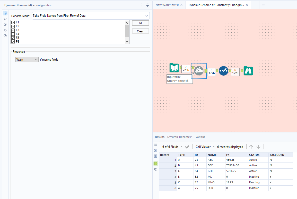The height and width of the screenshot is (199, 297).
Task: Select the Browse binoculars tool
Action: click(248, 71)
